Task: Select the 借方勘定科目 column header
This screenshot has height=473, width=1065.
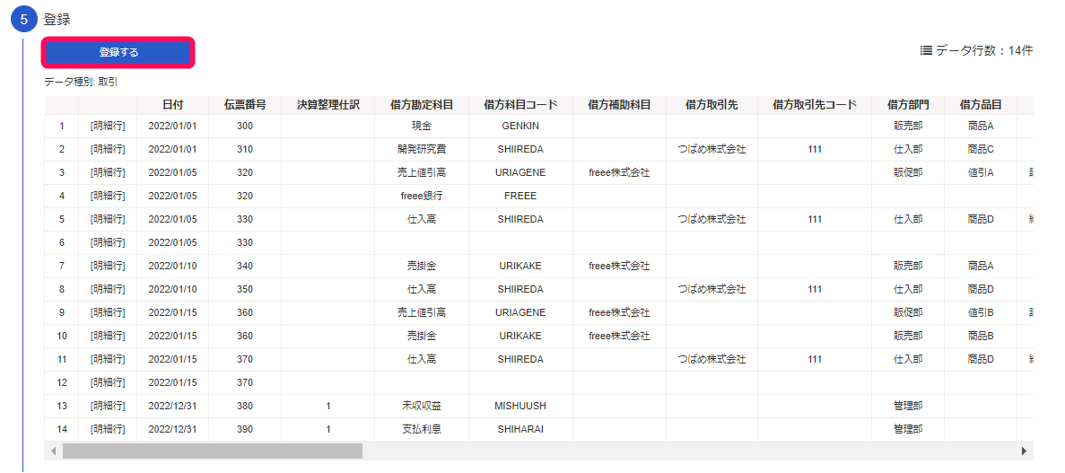Action: (422, 105)
